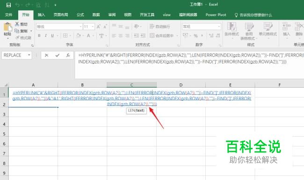Click the fx insert function button
The width and height of the screenshot is (304, 180).
(x=68, y=55)
